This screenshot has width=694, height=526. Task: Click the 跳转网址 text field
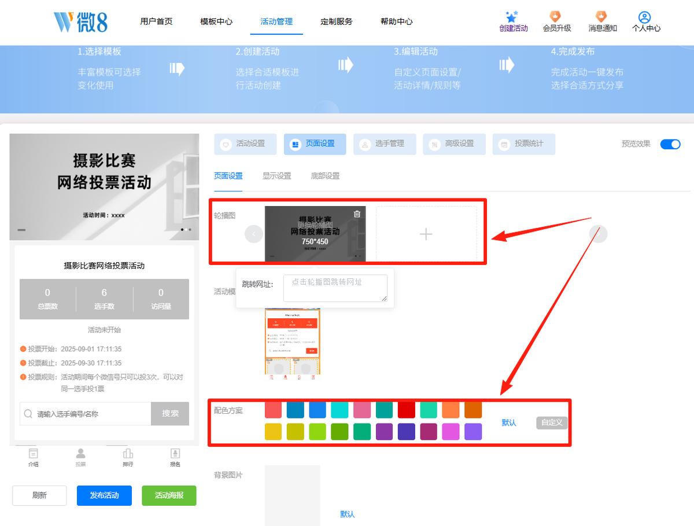335,288
